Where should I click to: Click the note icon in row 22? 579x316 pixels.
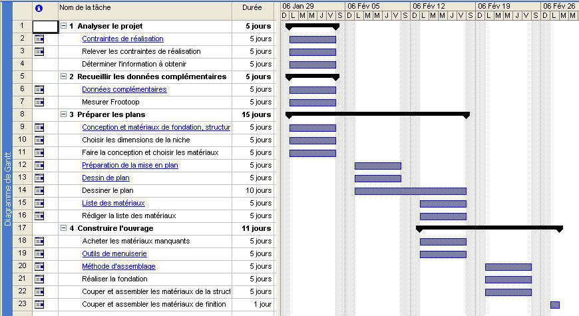tap(39, 291)
